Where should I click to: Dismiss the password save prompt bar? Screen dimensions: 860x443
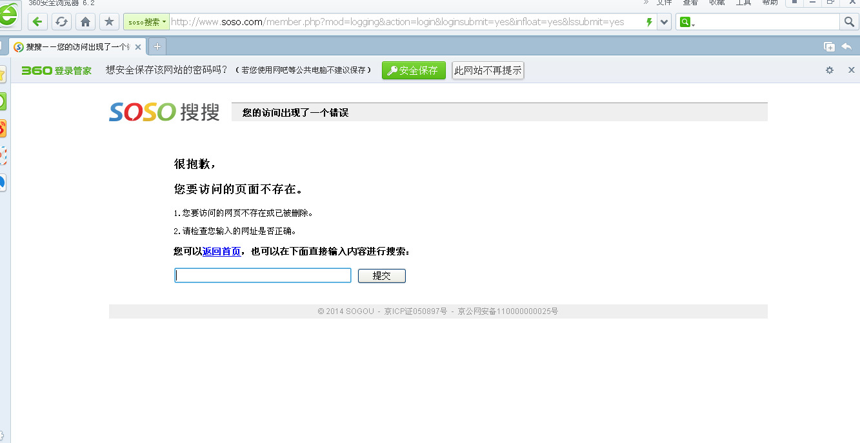(851, 70)
